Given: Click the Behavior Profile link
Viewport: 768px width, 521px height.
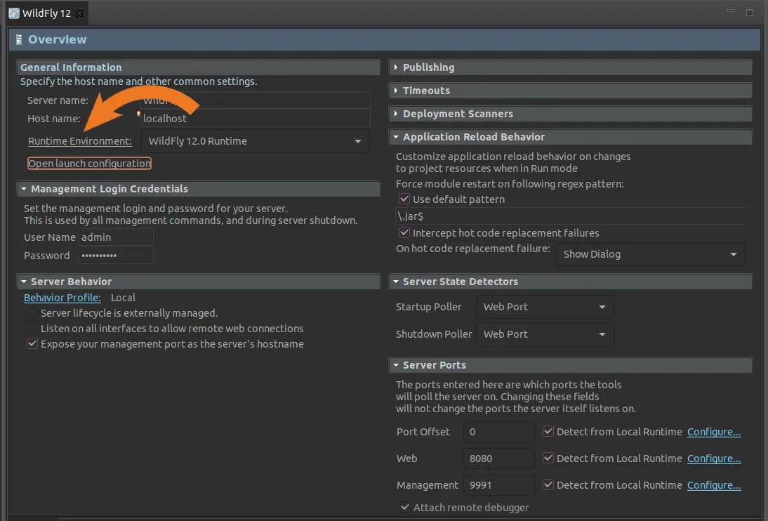Looking at the screenshot, I should click(62, 298).
